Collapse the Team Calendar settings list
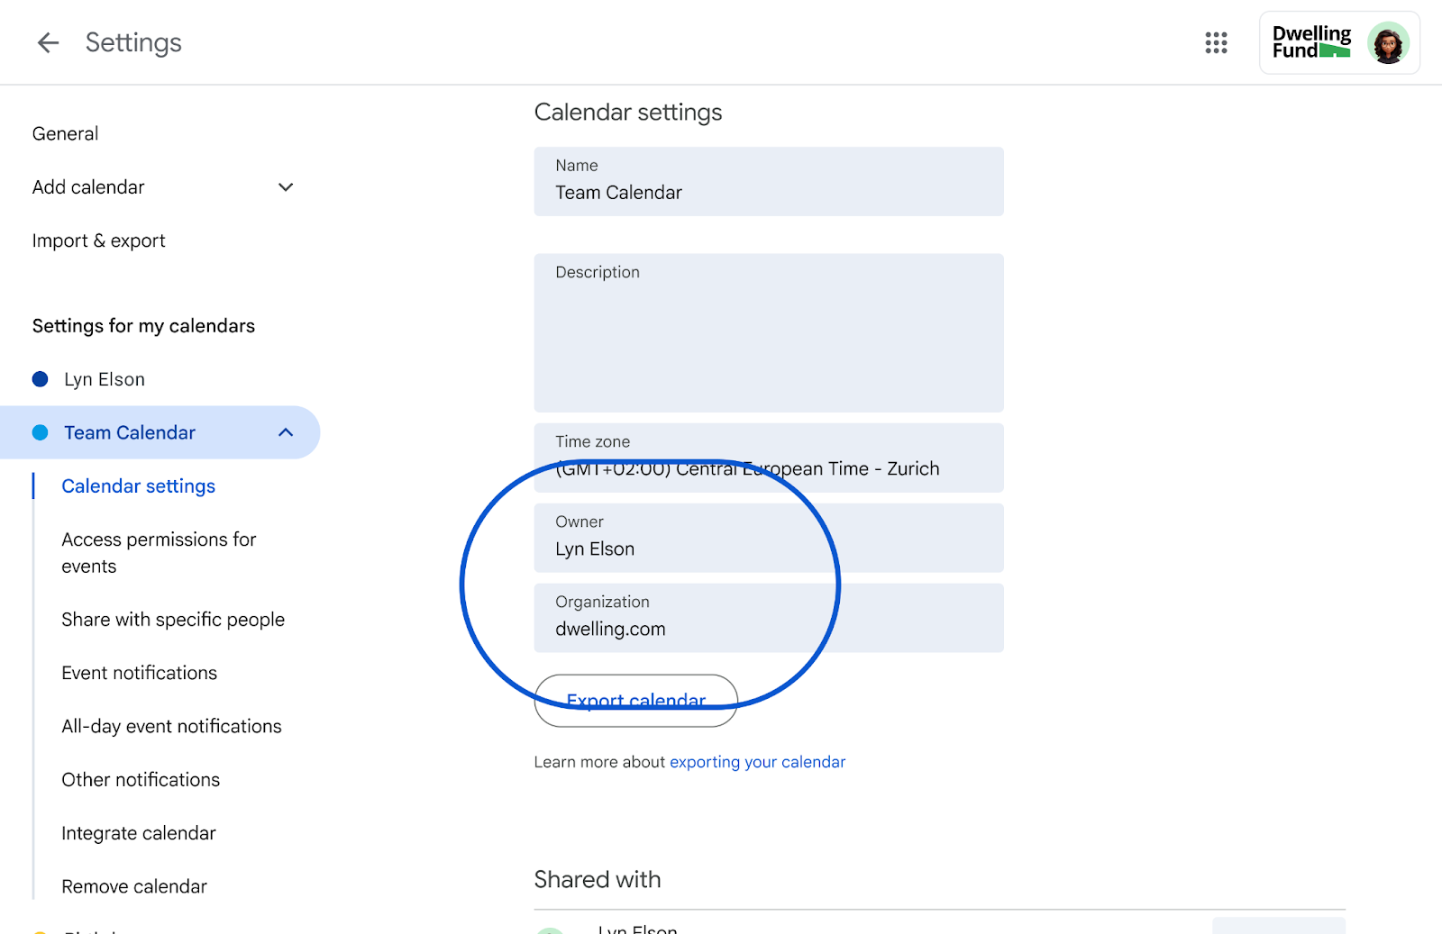This screenshot has width=1442, height=934. coord(287,432)
